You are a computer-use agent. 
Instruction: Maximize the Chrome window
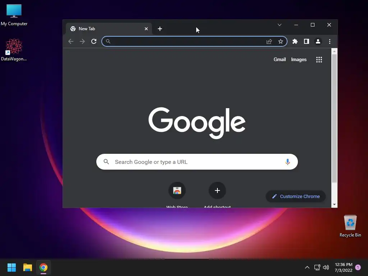pos(313,25)
